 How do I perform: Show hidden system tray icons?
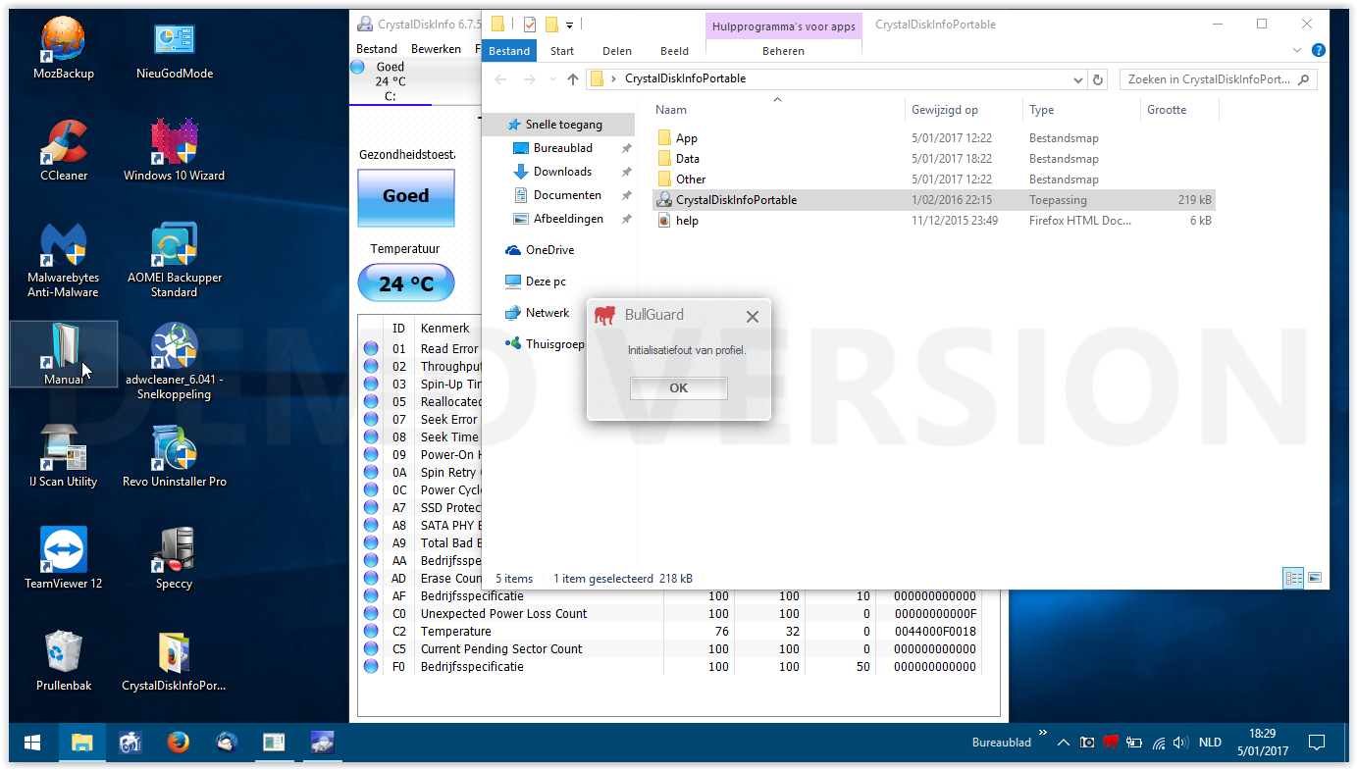coord(1063,743)
